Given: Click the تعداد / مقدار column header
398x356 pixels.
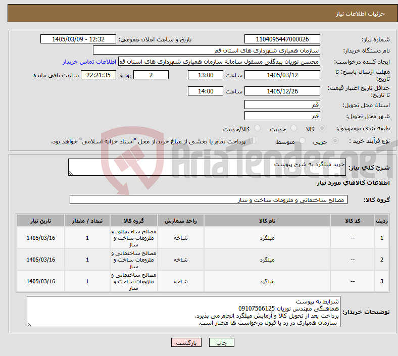Looking at the screenshot, I should 87,221.
